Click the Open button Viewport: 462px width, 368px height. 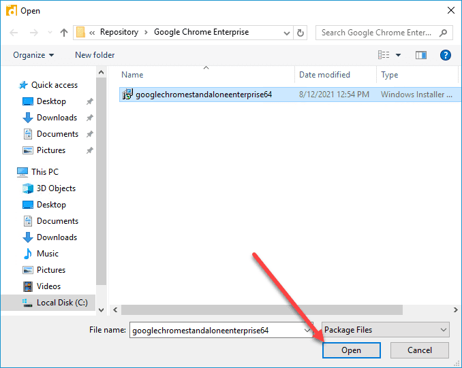pyautogui.click(x=351, y=350)
